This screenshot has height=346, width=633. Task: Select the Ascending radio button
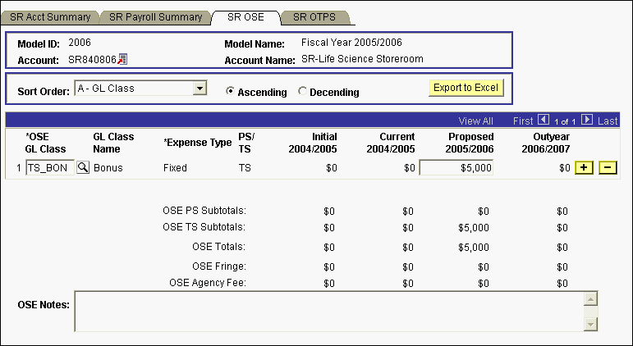pyautogui.click(x=231, y=92)
